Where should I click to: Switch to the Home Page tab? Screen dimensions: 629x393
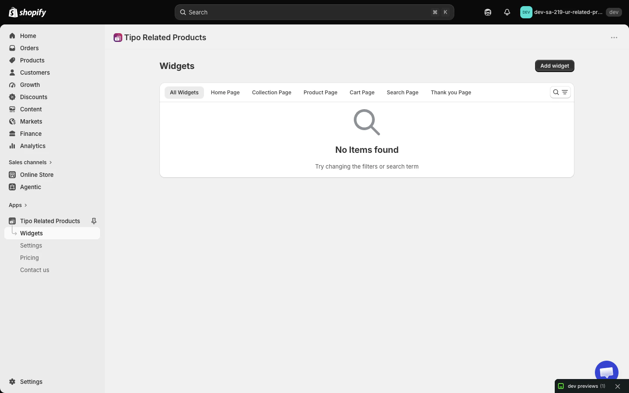(x=225, y=93)
